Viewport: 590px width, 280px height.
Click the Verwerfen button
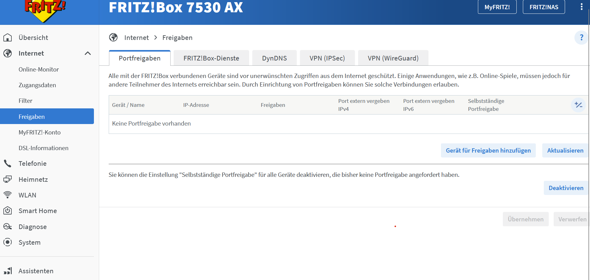click(x=572, y=219)
